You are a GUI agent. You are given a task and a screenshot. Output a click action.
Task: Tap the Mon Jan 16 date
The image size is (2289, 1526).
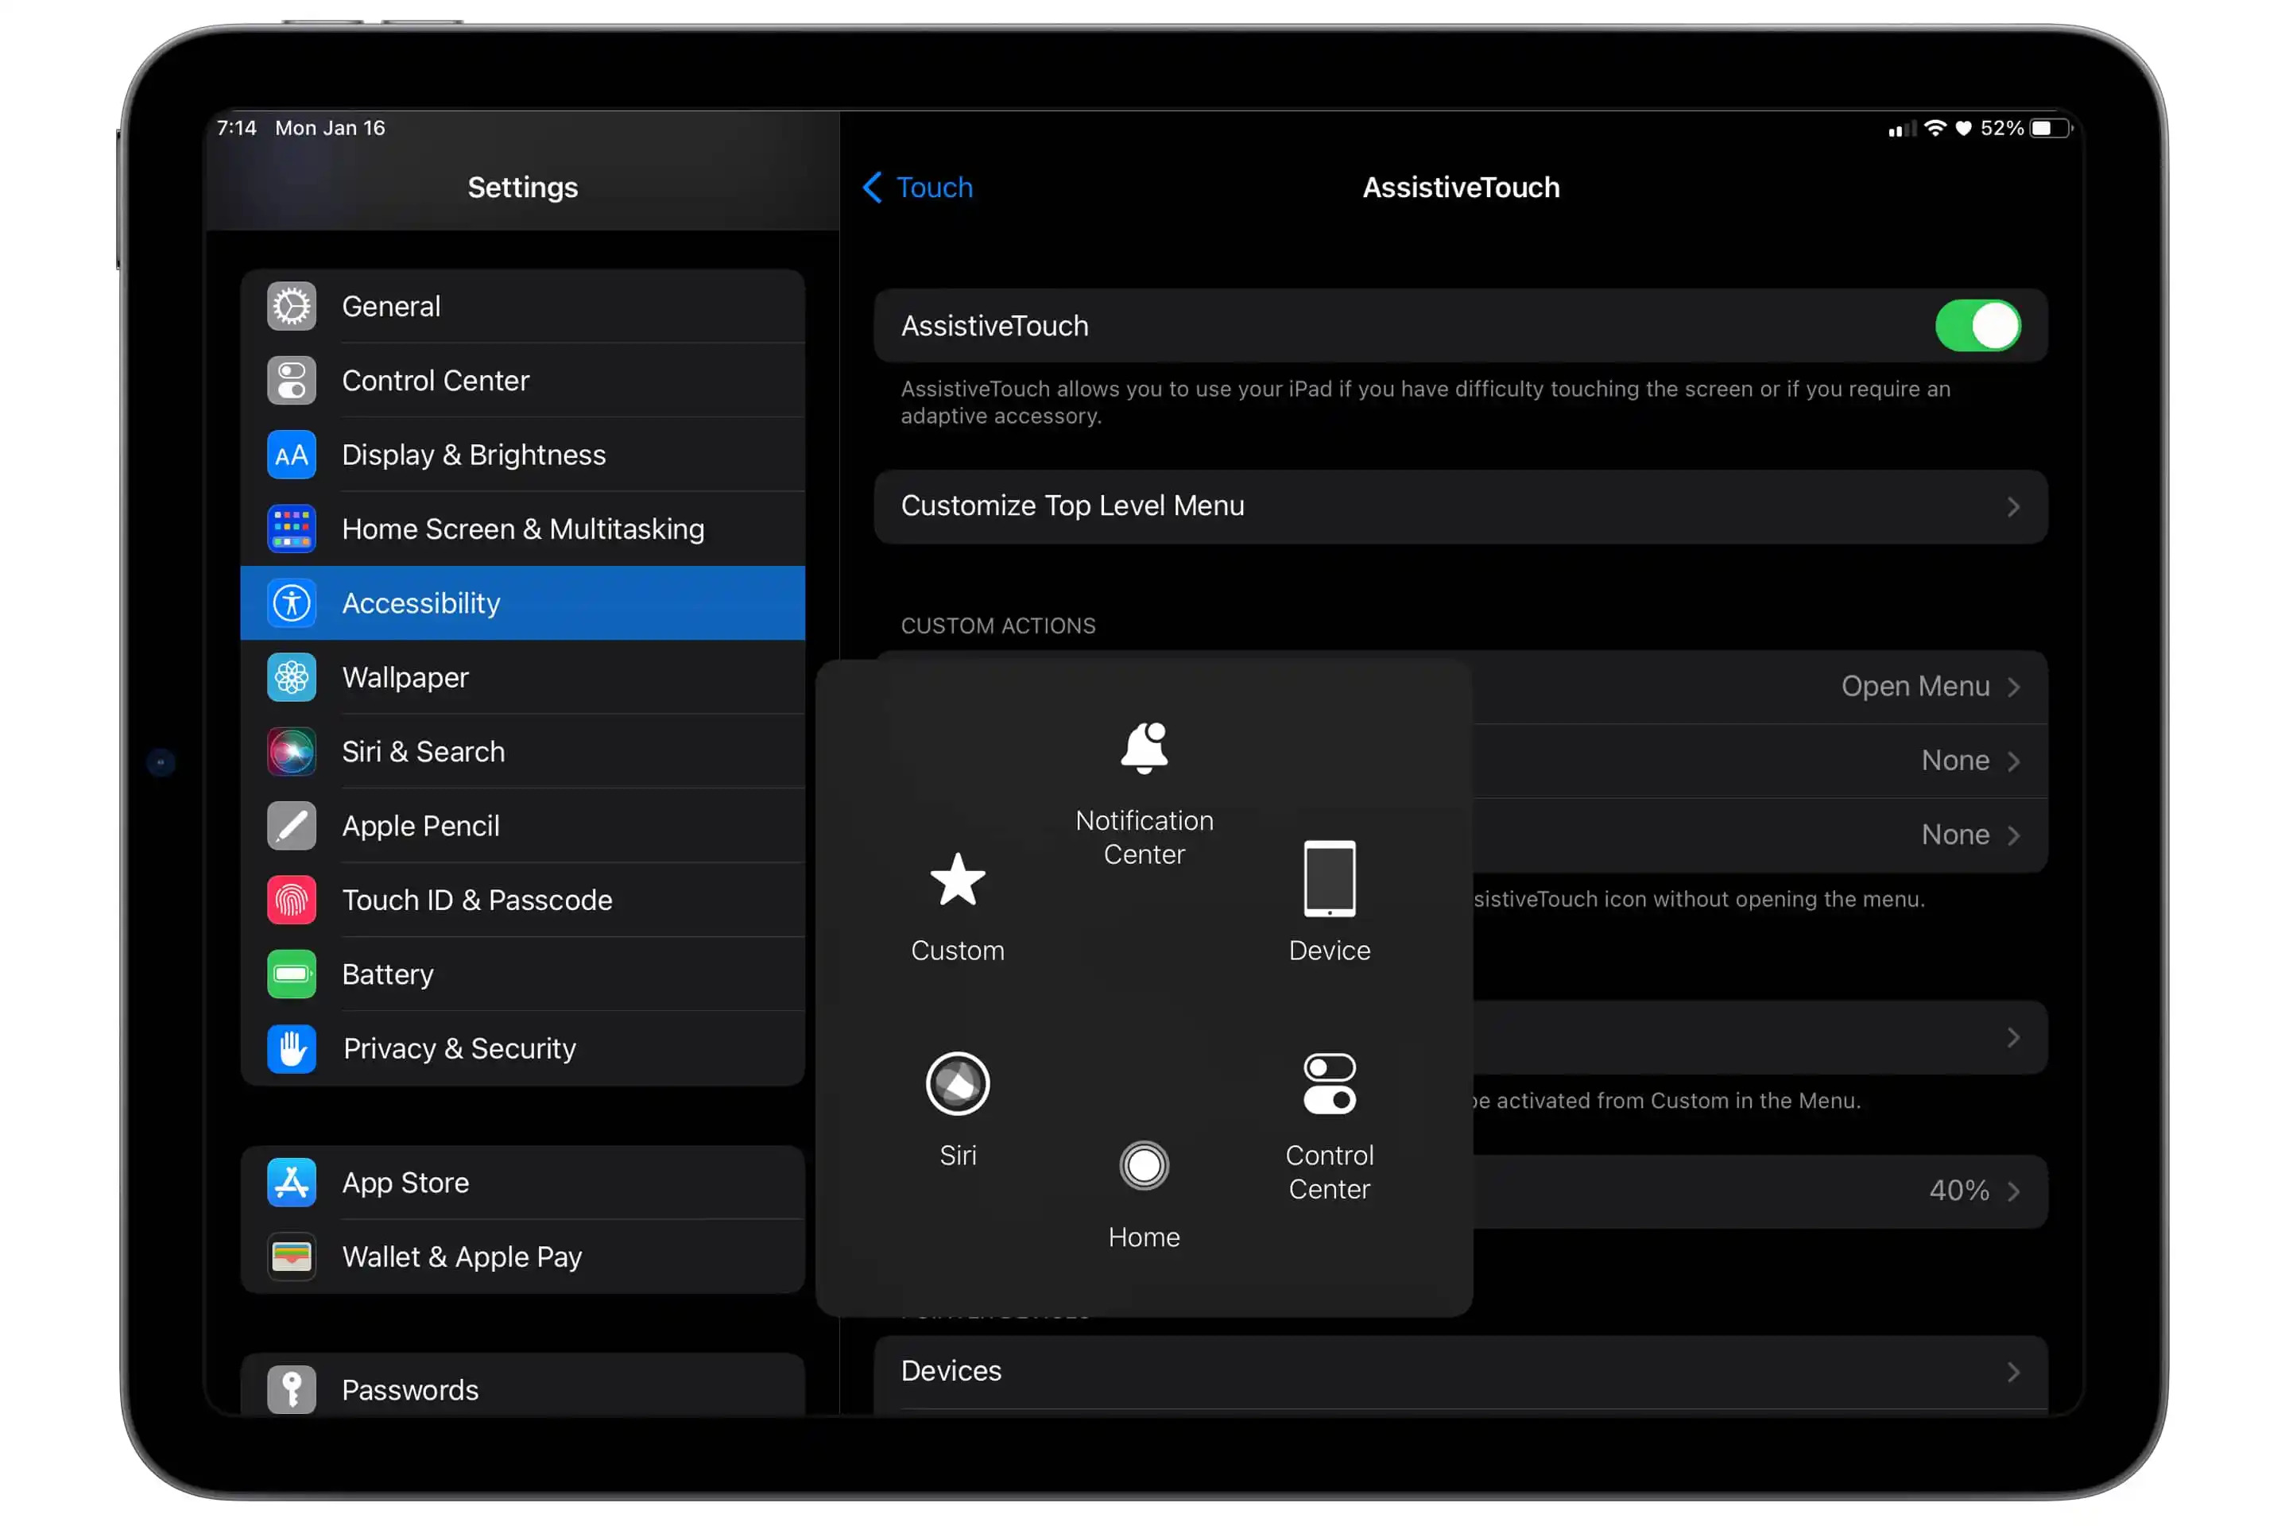pyautogui.click(x=330, y=129)
